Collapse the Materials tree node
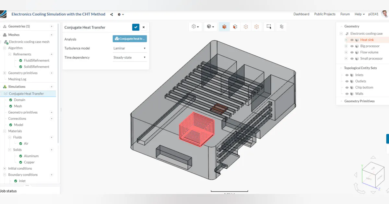 (5, 131)
